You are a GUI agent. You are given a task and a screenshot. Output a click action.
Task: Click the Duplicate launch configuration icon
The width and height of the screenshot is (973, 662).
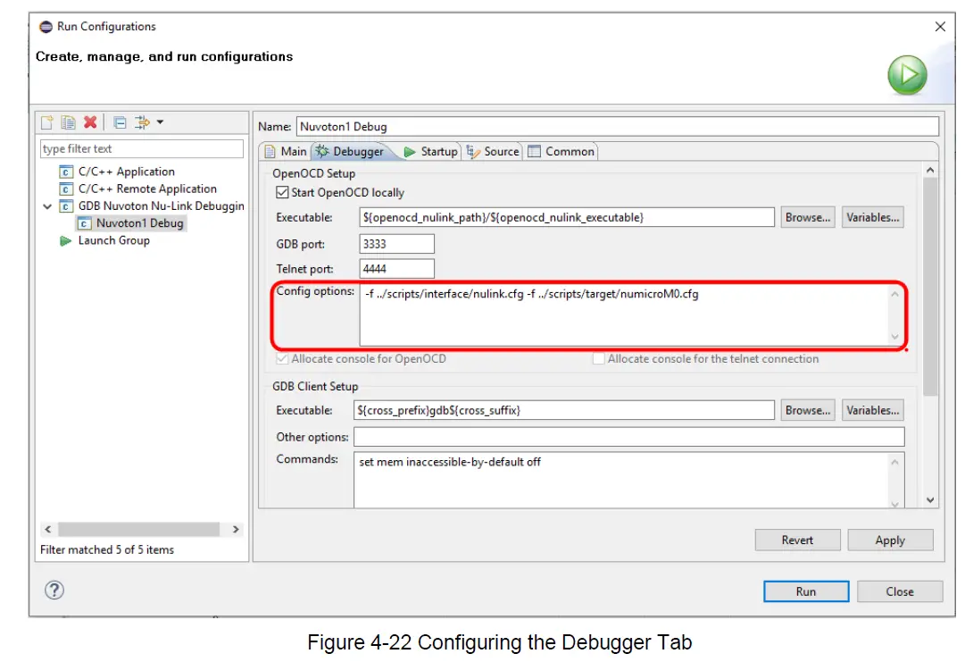coord(68,122)
